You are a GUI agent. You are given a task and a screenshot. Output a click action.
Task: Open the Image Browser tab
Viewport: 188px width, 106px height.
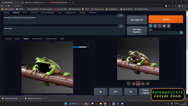pyautogui.click(x=70, y=12)
